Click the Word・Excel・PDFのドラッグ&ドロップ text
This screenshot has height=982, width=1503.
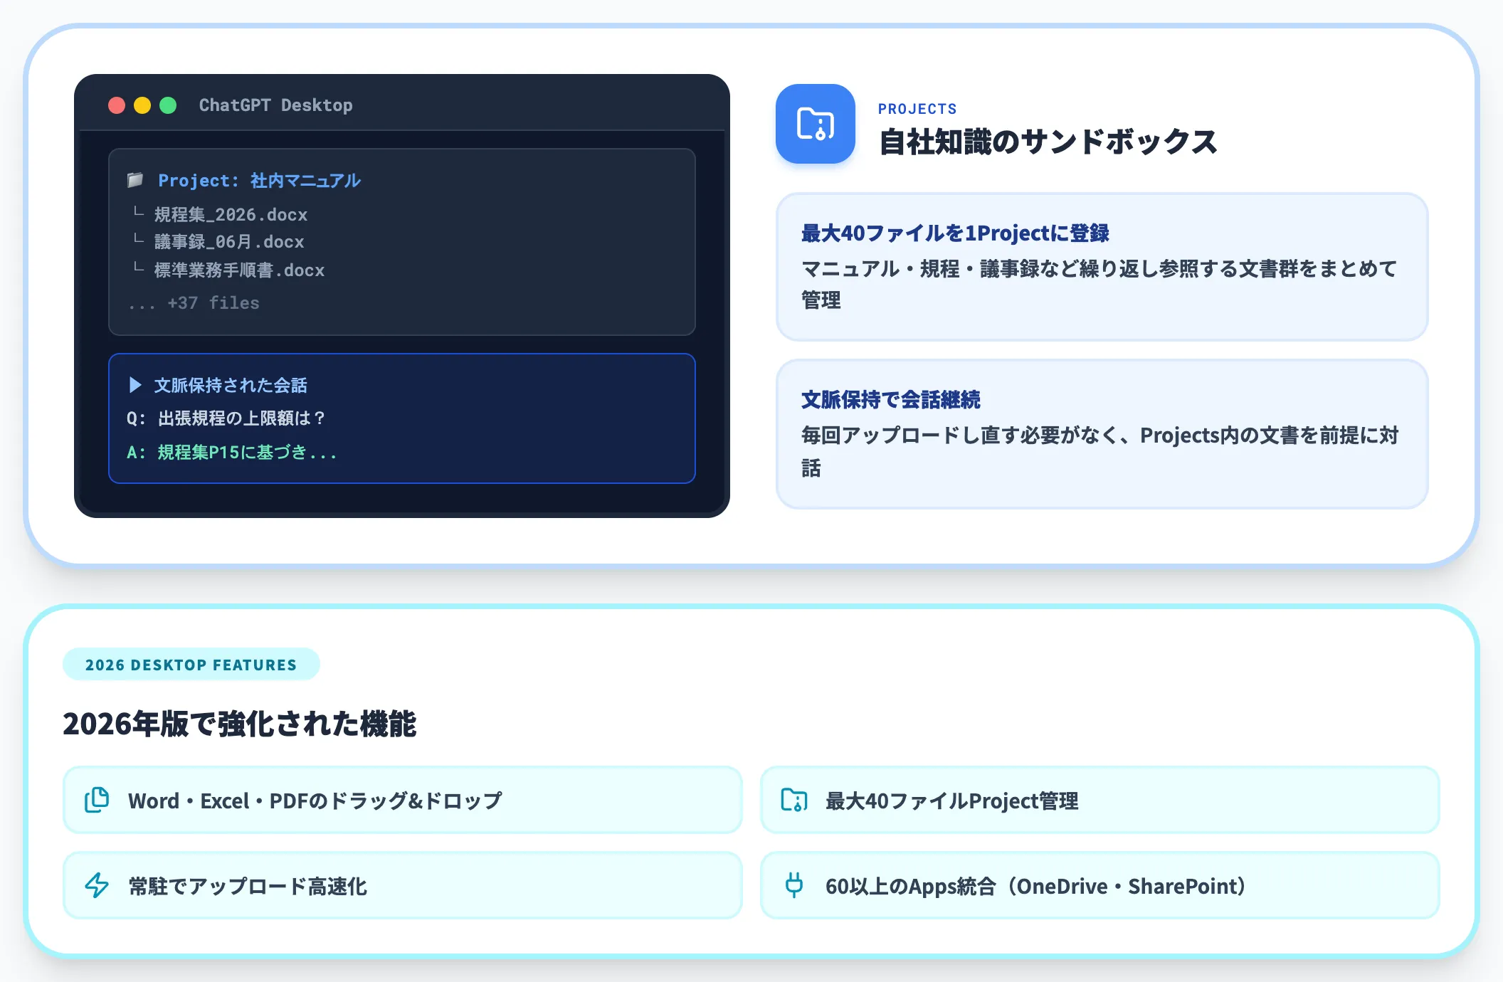coord(315,801)
